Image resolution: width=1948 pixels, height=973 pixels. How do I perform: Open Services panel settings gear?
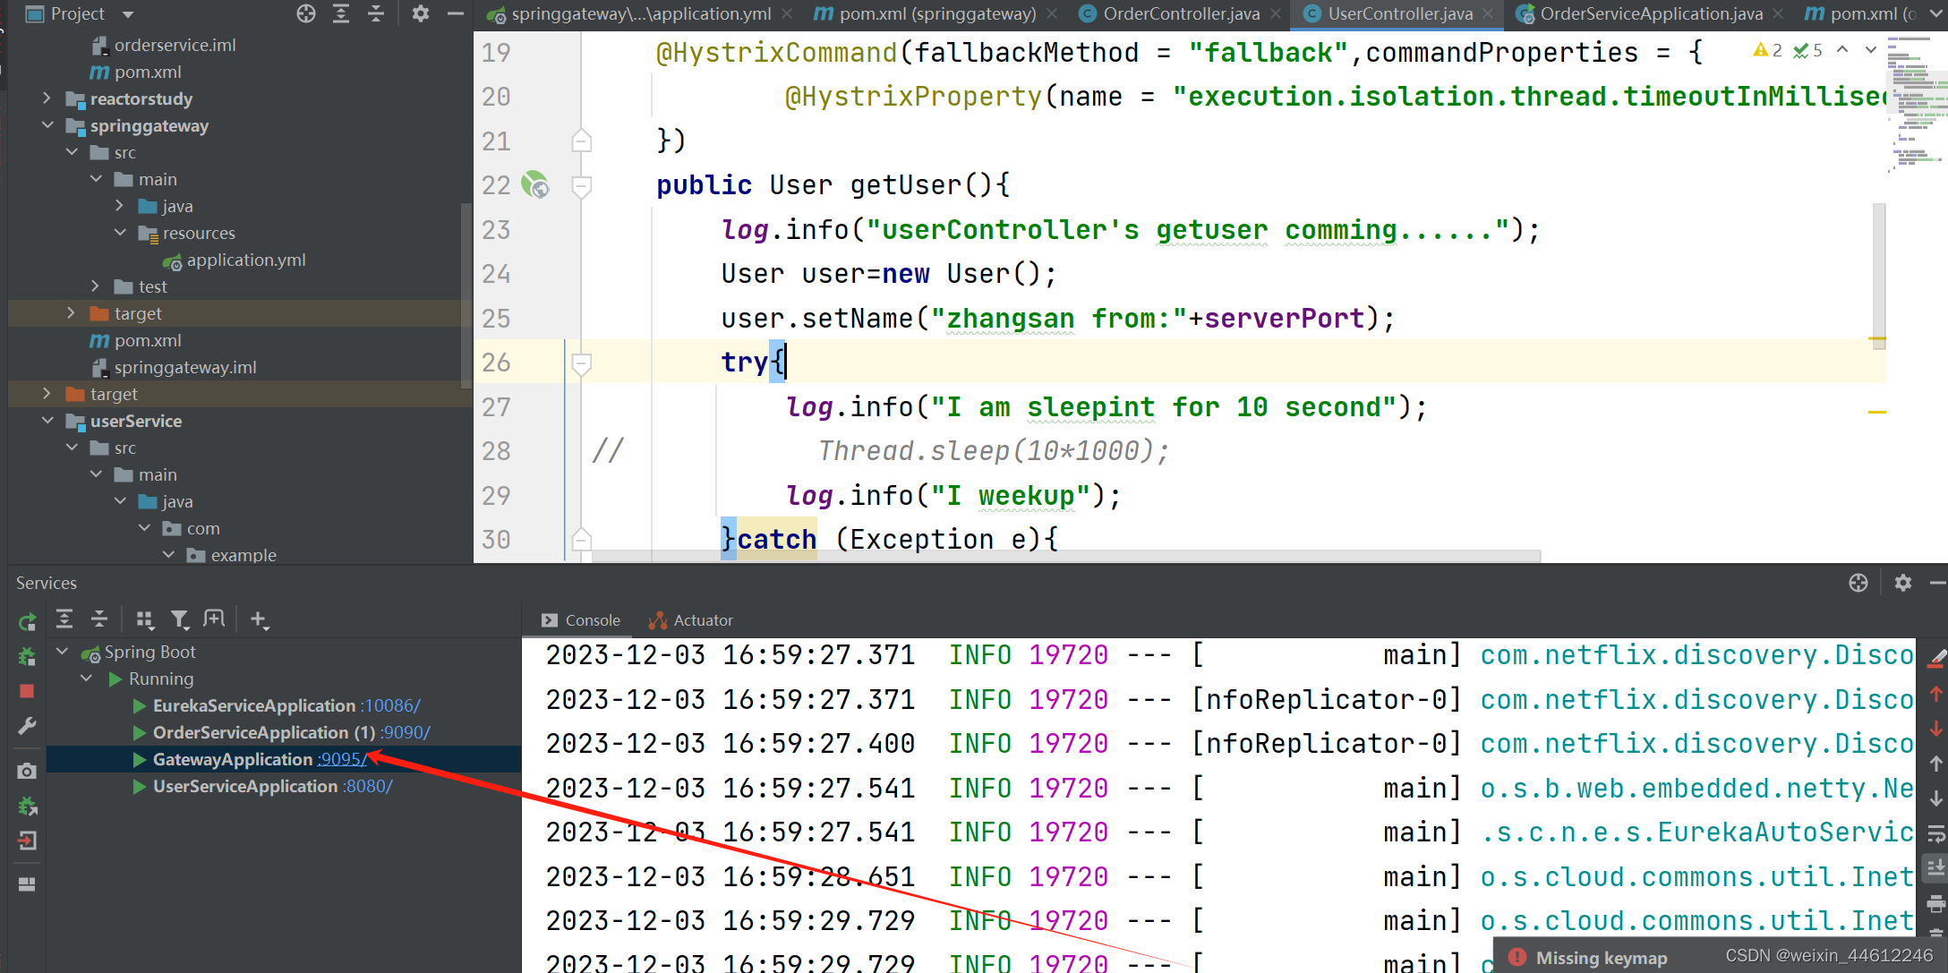(x=1903, y=583)
